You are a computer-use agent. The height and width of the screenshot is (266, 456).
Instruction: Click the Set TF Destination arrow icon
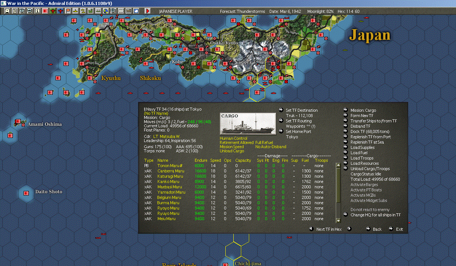(281, 110)
